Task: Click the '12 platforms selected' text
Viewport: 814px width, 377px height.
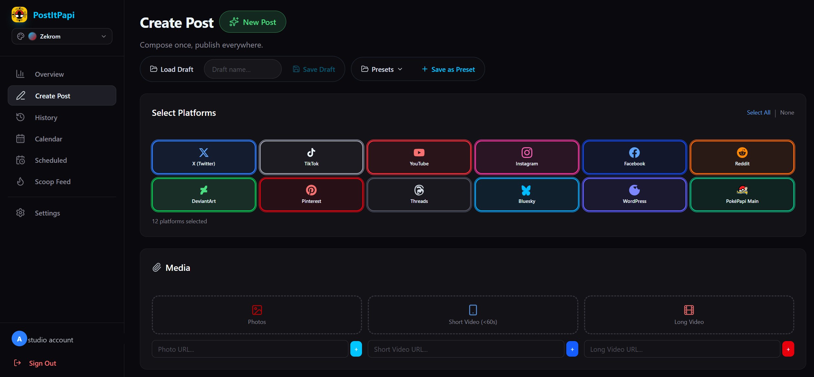Action: click(x=179, y=221)
